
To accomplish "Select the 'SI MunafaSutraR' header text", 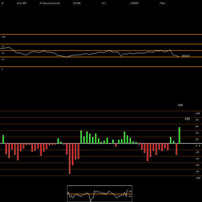I will click(x=50, y=3).
